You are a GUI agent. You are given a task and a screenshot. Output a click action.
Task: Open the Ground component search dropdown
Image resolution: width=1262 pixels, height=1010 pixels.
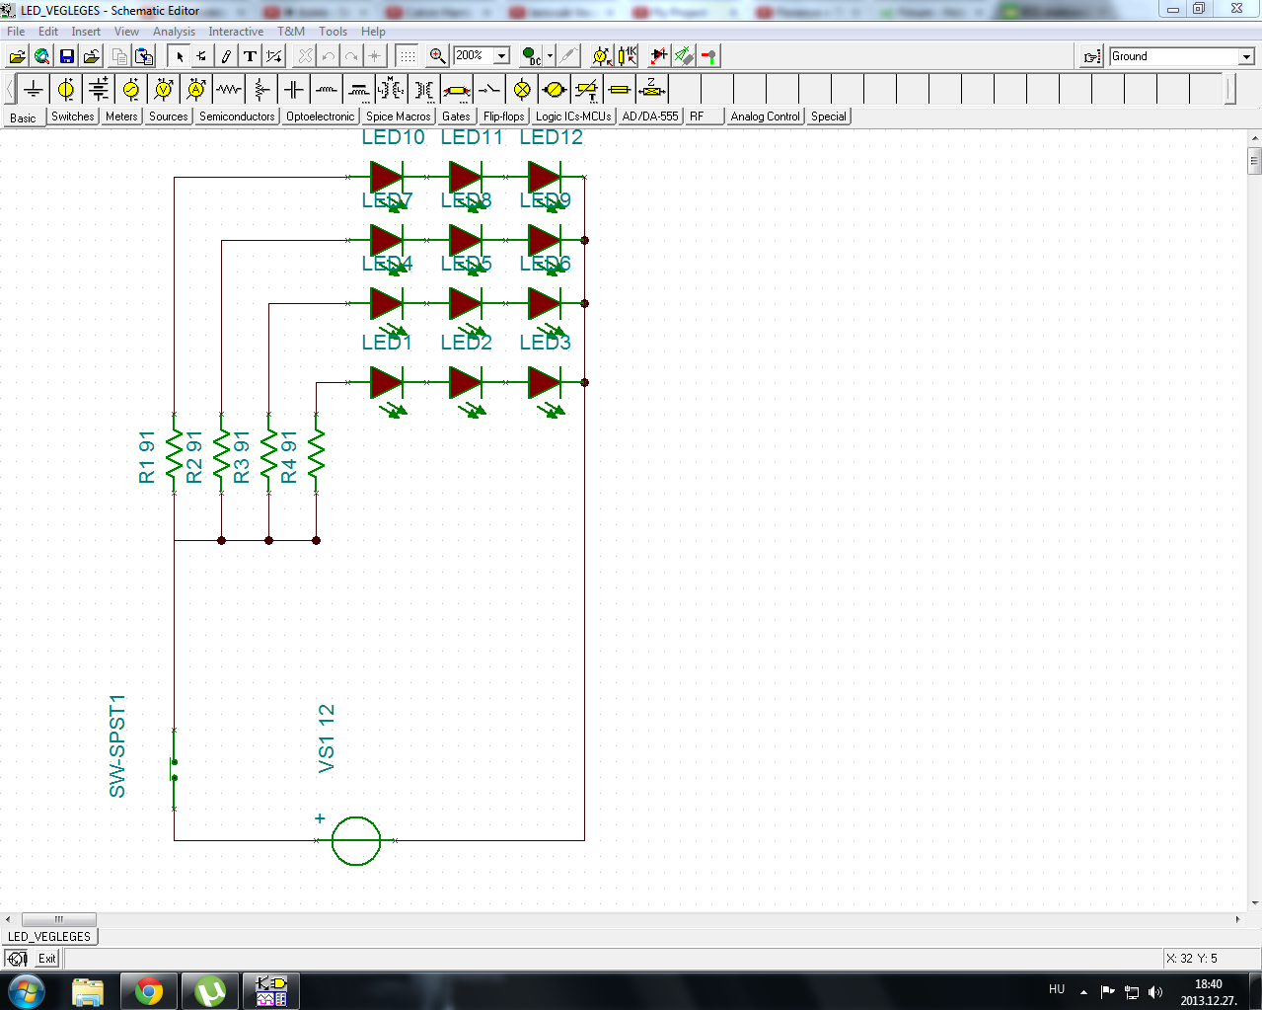pyautogui.click(x=1246, y=56)
